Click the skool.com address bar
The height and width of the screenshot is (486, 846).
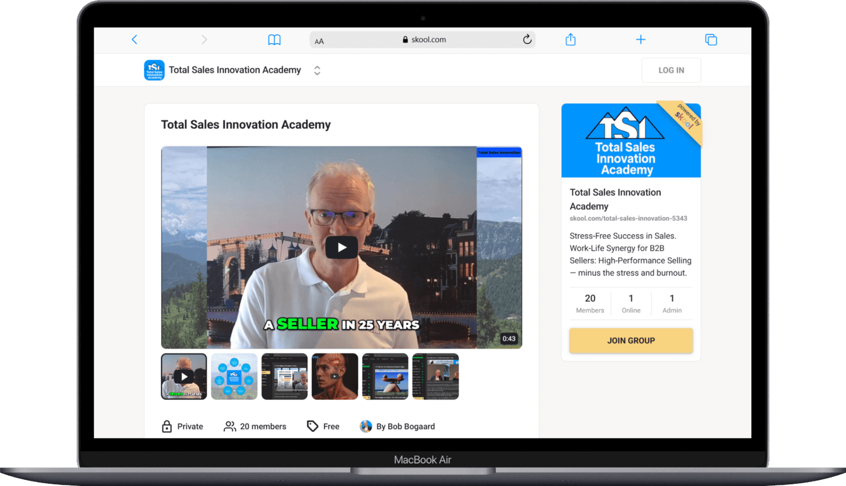tap(422, 39)
